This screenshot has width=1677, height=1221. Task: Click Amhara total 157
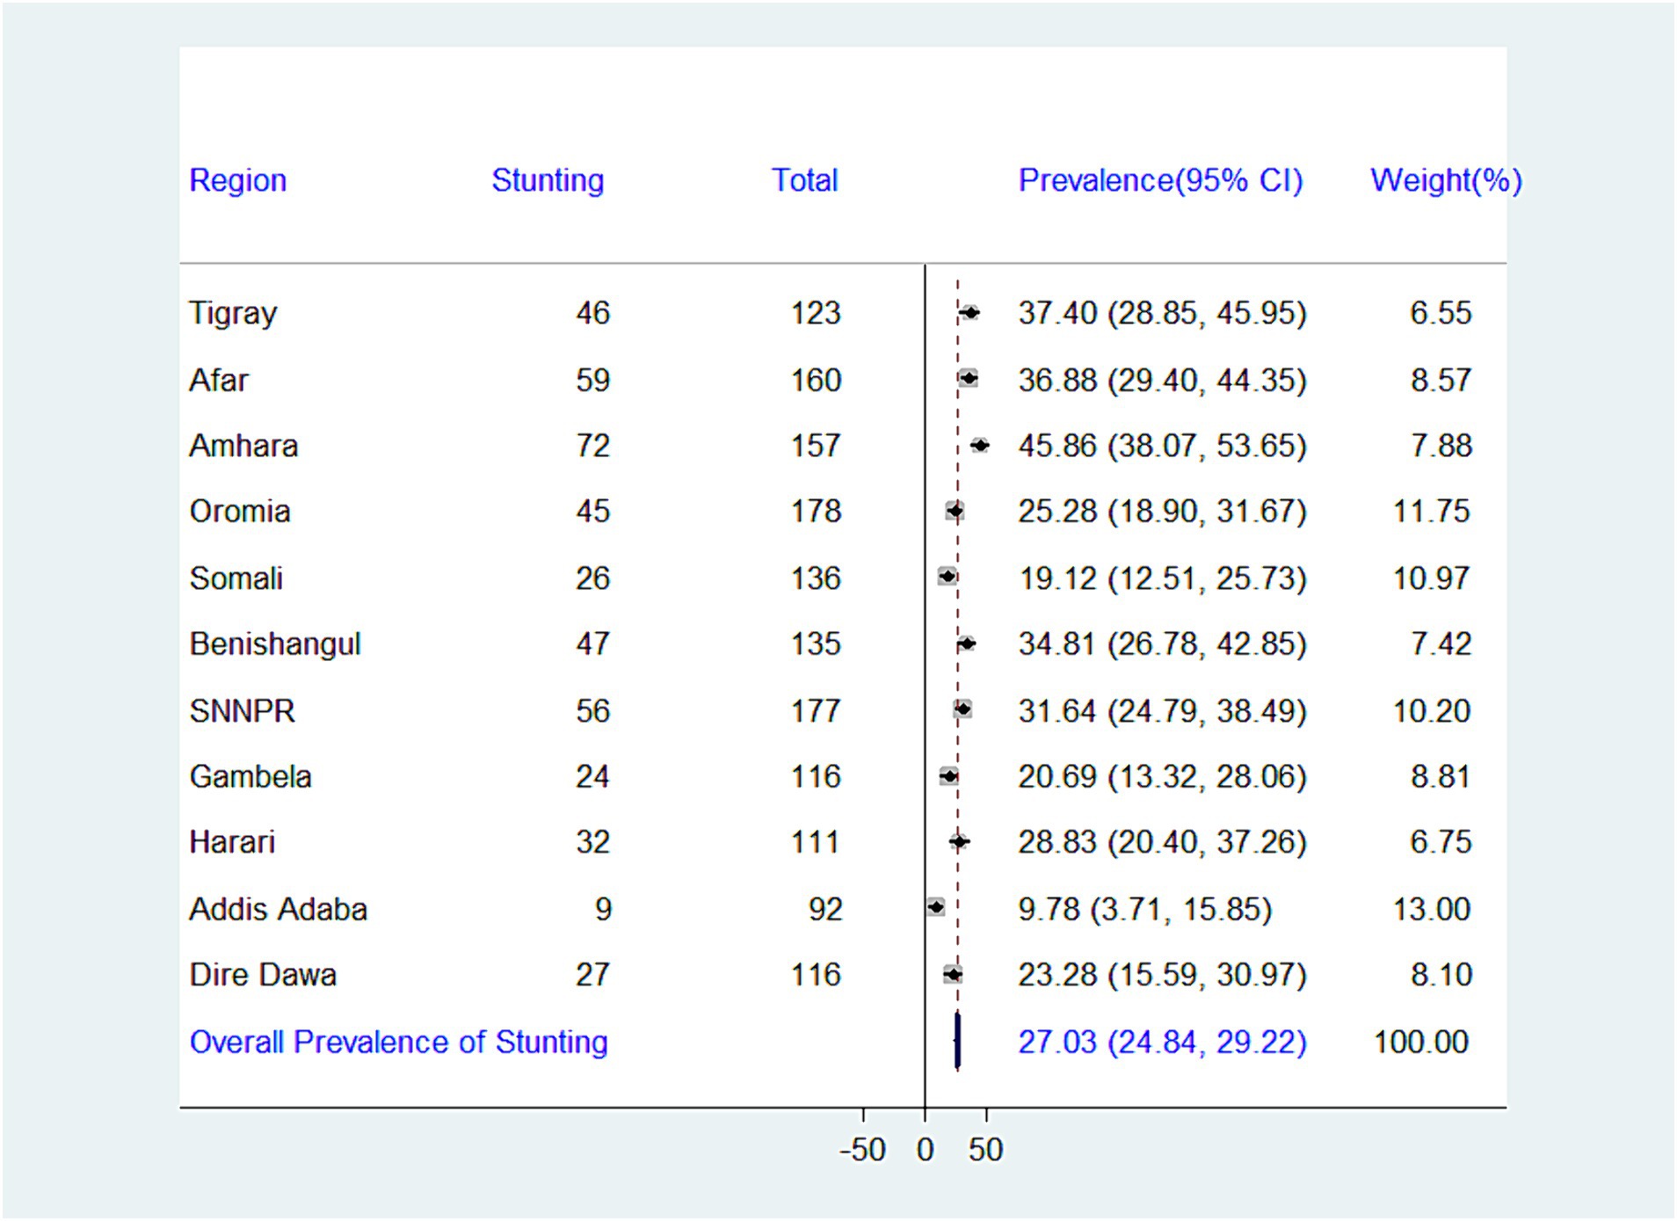pos(816,446)
